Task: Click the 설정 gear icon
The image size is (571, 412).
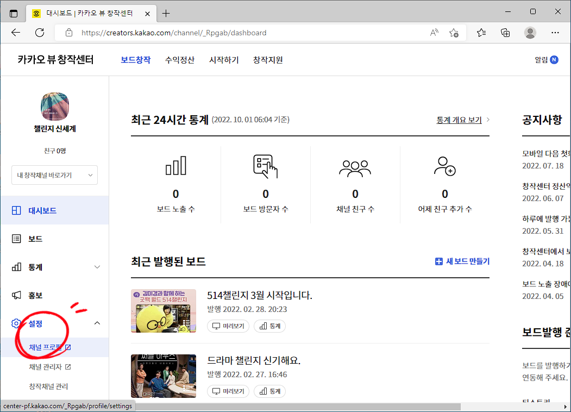Action: pyautogui.click(x=16, y=323)
